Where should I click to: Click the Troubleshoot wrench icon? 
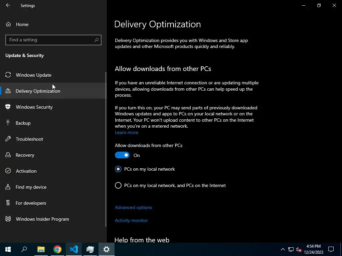click(x=8, y=139)
